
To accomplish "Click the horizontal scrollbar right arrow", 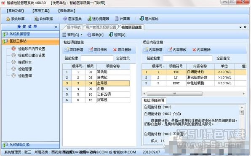I will click(x=244, y=94).
